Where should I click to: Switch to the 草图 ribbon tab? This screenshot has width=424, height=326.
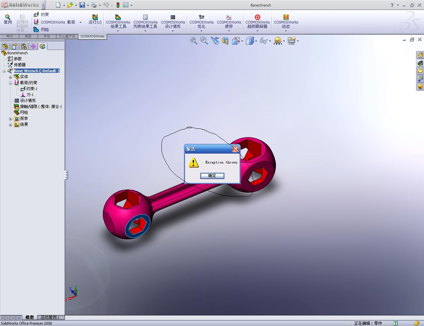tap(28, 36)
